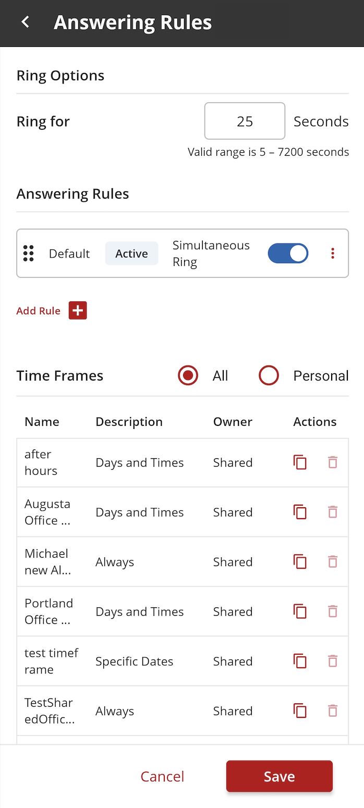
Task: Open the Default answering rule row
Action: pos(183,253)
